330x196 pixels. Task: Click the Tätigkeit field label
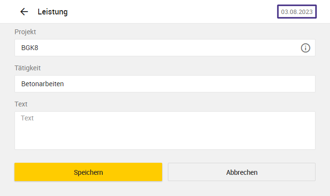pyautogui.click(x=27, y=68)
